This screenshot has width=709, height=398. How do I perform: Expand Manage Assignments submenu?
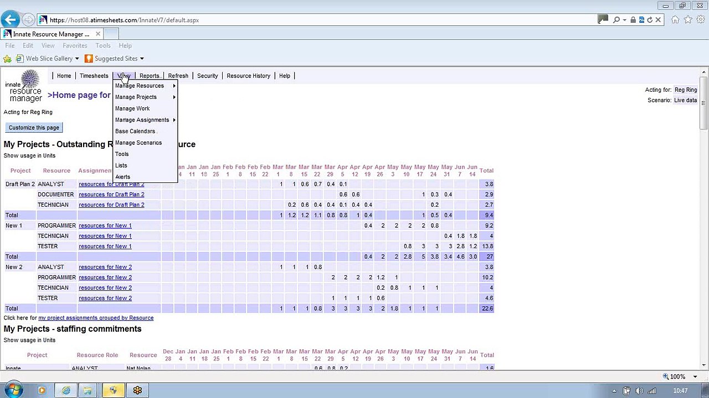145,120
